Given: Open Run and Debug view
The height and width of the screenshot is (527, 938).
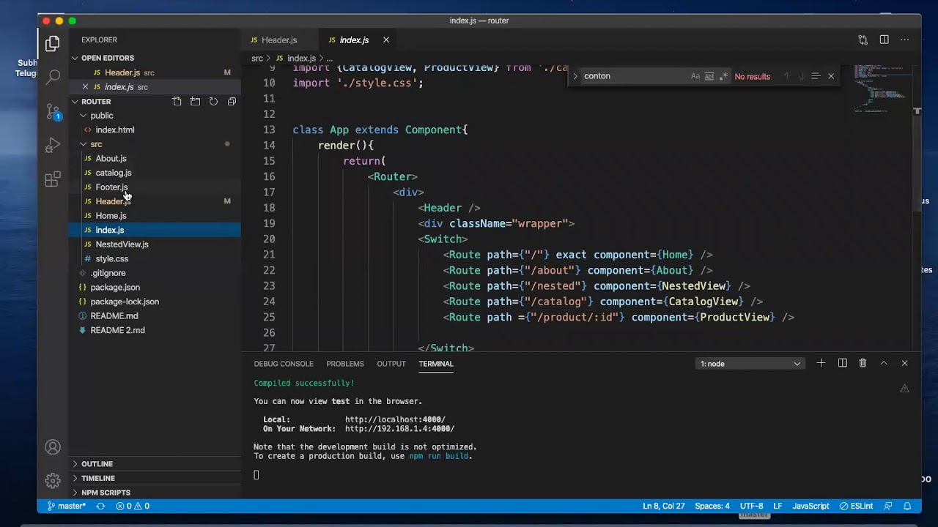Looking at the screenshot, I should click(53, 146).
